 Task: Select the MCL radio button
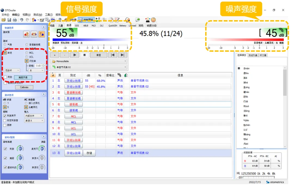click(27, 53)
